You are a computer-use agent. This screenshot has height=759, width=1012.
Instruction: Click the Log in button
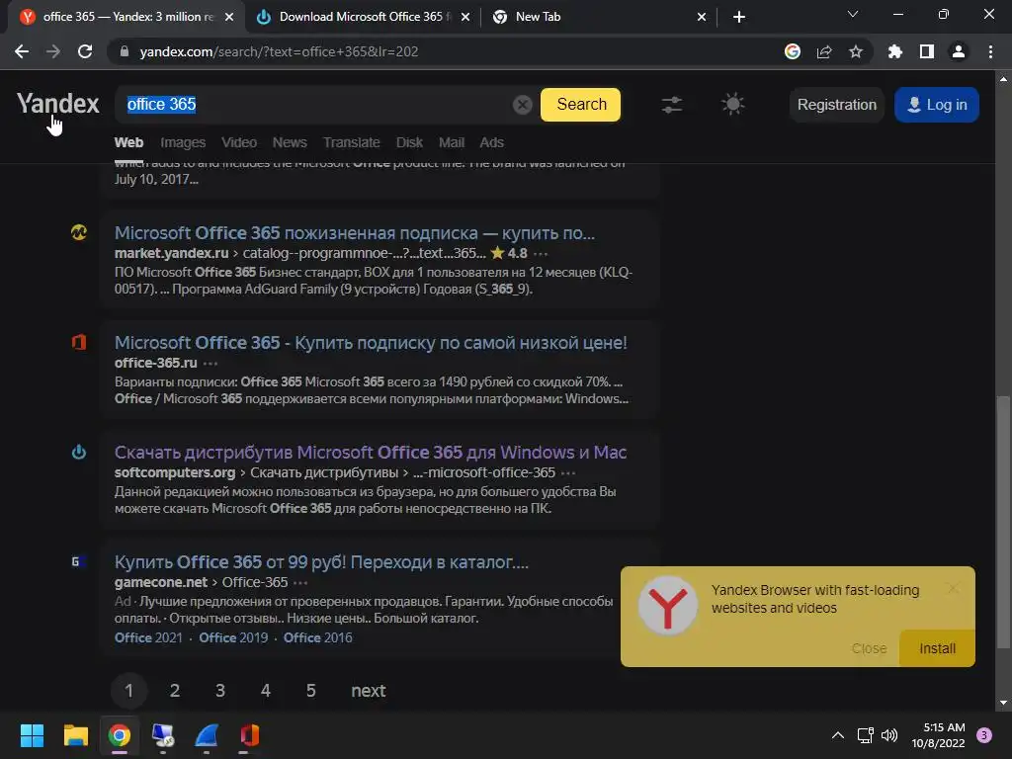coord(937,105)
